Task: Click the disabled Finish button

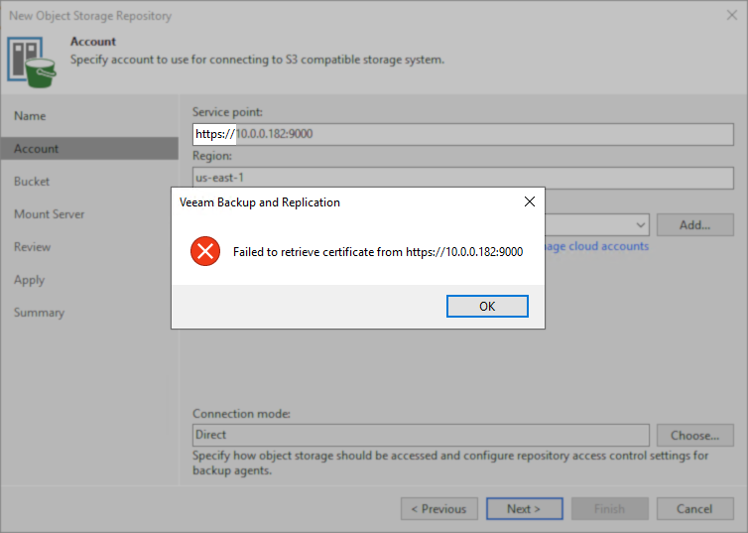Action: tap(610, 509)
